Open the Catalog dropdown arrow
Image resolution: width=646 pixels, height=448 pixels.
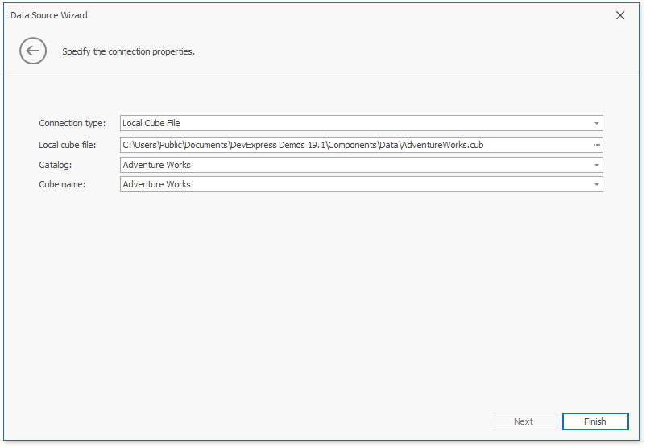click(x=597, y=165)
